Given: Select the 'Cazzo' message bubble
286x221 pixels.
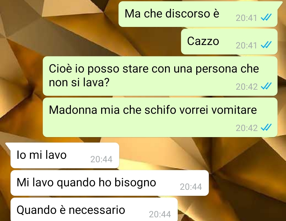Looking at the screenshot, I should tap(229, 42).
